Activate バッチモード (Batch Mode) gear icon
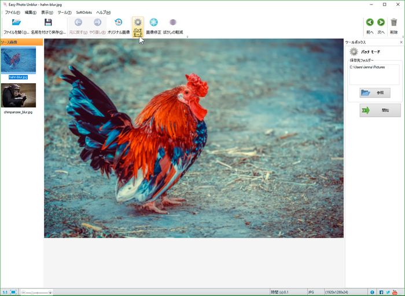The image size is (405, 296). coord(138,23)
